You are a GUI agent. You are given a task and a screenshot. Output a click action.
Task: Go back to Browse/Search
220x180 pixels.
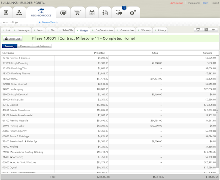[x=48, y=22]
